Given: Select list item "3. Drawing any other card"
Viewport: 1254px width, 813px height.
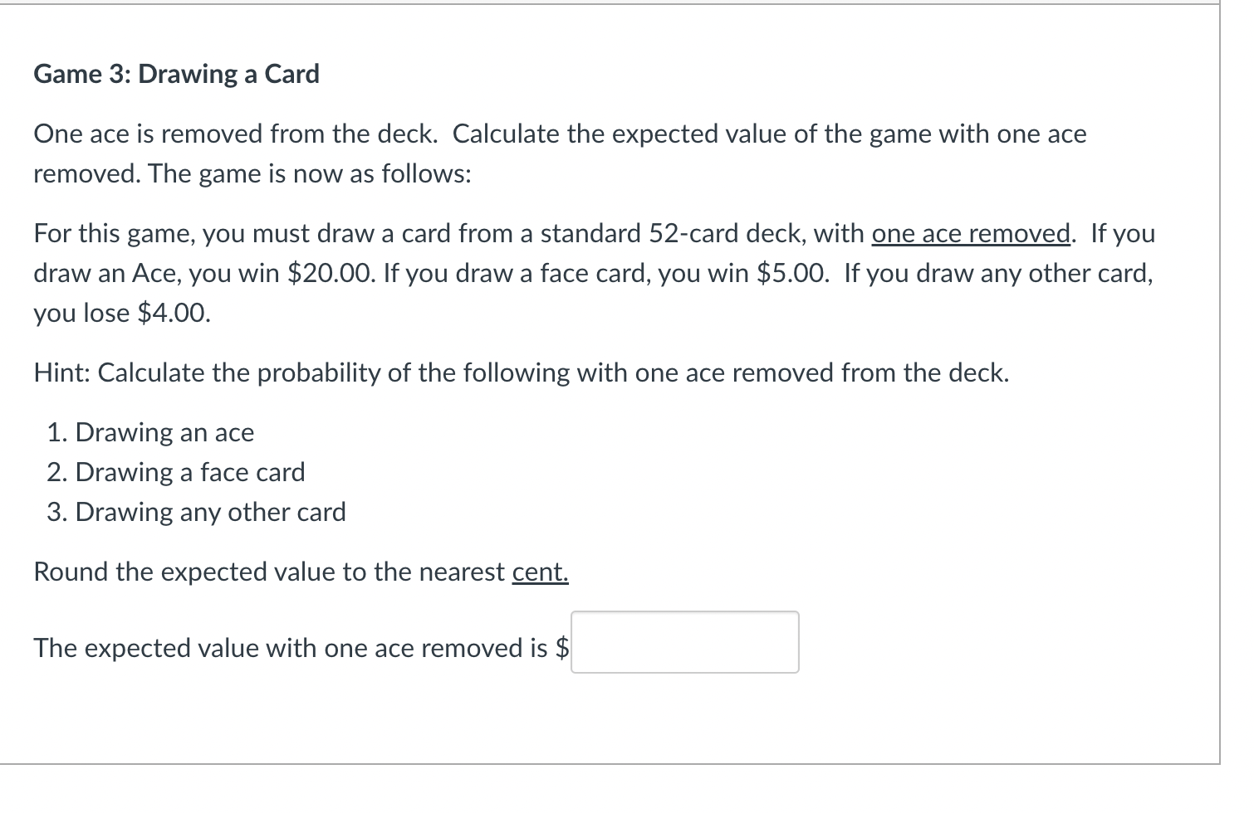Looking at the screenshot, I should [196, 512].
